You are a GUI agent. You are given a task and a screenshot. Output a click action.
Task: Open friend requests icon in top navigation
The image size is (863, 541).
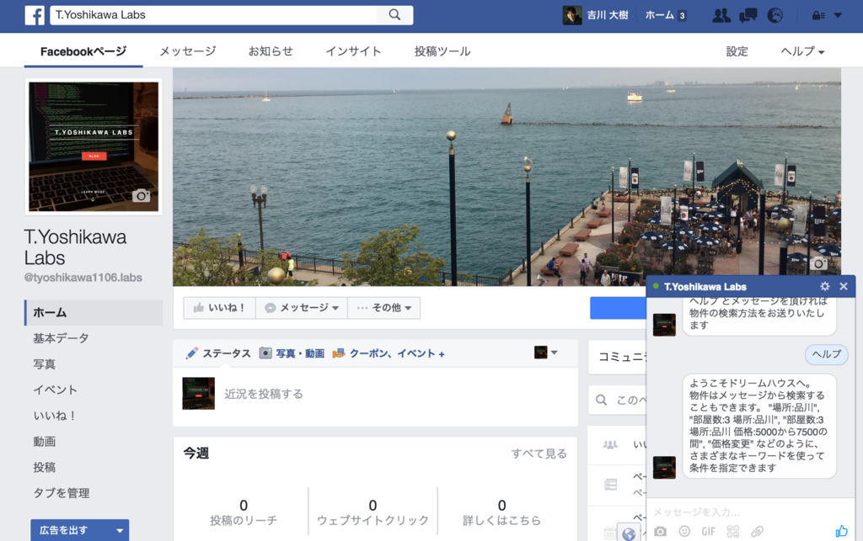click(721, 15)
